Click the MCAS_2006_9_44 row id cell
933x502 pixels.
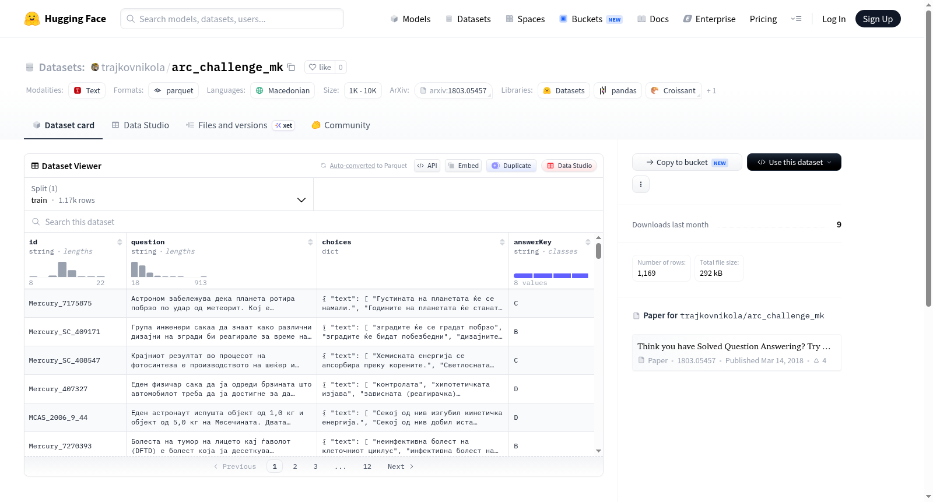(x=75, y=417)
